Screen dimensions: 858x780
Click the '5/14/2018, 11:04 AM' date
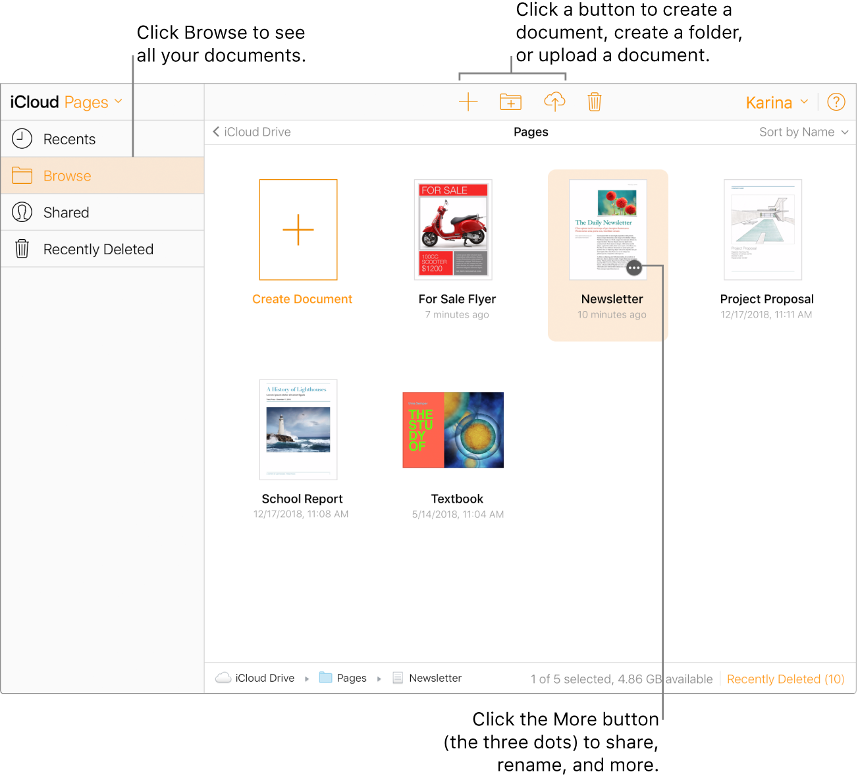458,515
